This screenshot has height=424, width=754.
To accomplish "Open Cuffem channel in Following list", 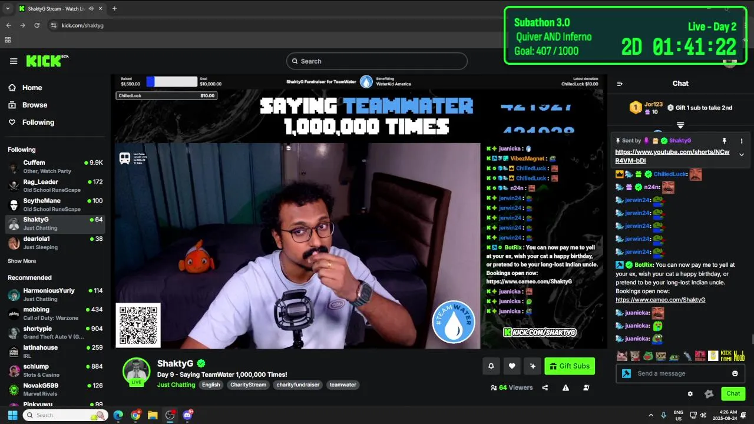I will [55, 167].
